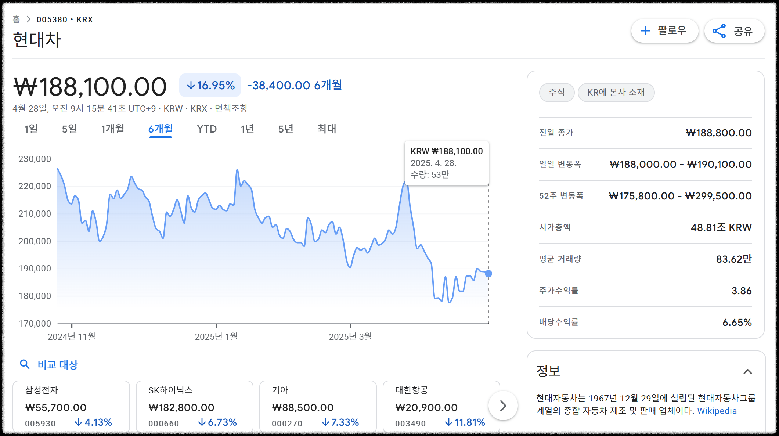Click the plus icon in the 팔로우 button
The width and height of the screenshot is (779, 436).
pyautogui.click(x=645, y=31)
